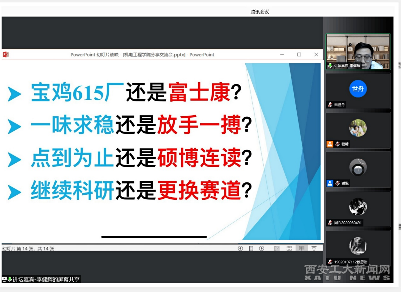Open the slide list menu icon
Viewport: 401px width, 292px height.
(x=251, y=248)
